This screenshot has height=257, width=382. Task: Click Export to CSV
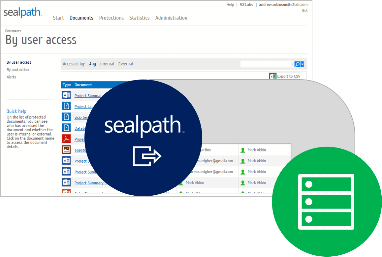(289, 76)
